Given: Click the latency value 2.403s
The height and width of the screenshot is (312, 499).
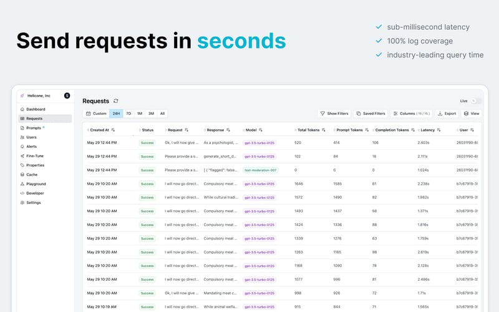Looking at the screenshot, I should 424,143.
